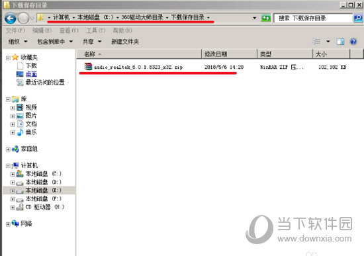Open help with the question mark icon
The width and height of the screenshot is (364, 256).
(x=353, y=42)
